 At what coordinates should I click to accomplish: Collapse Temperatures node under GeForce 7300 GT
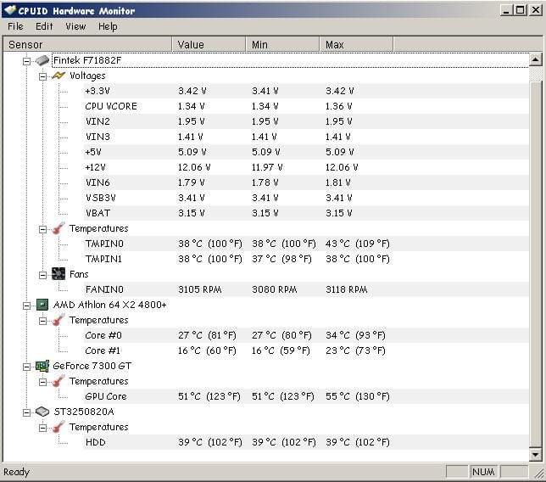point(42,383)
